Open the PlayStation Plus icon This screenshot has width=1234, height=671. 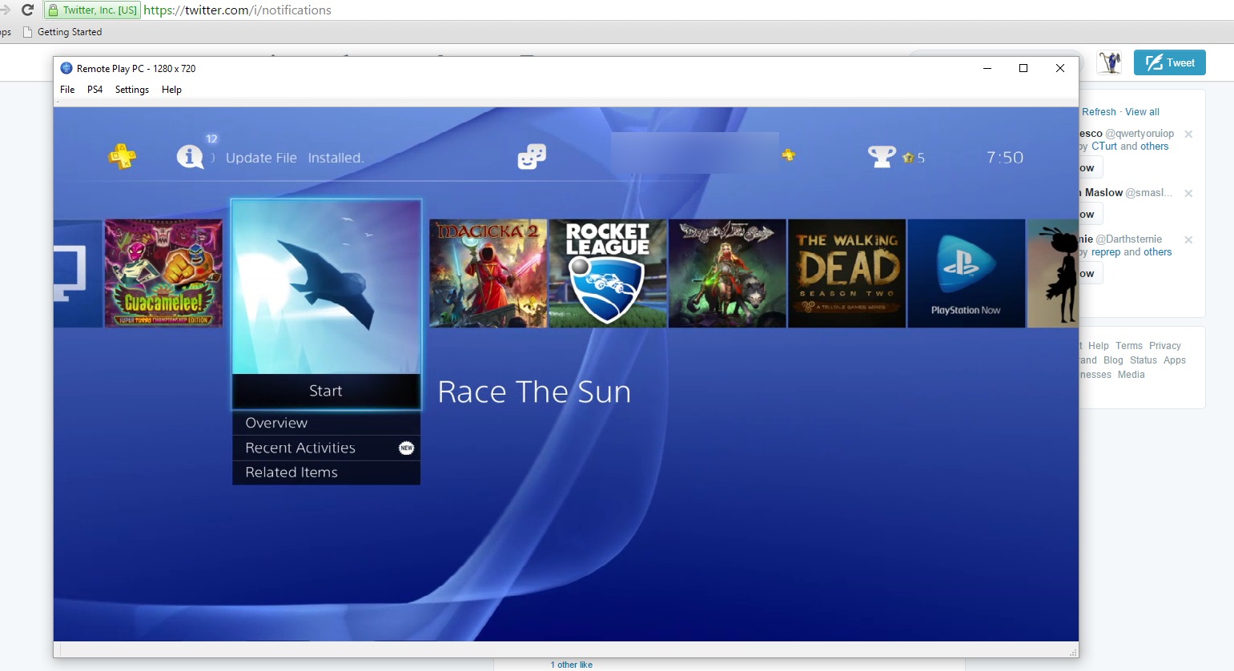(x=123, y=156)
